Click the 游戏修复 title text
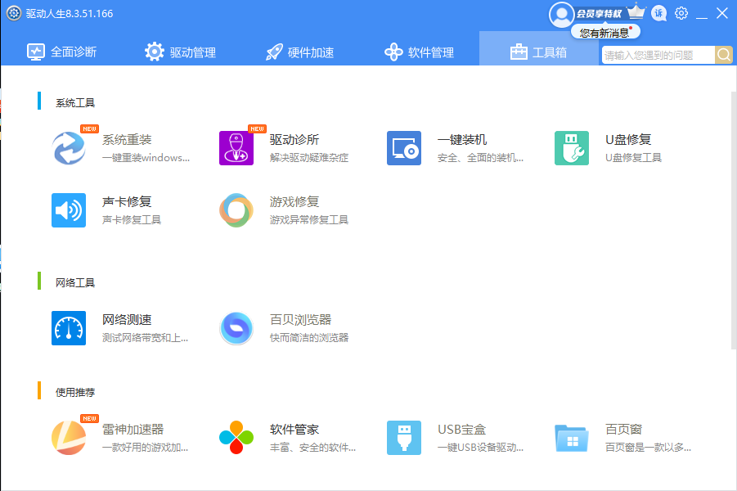The height and width of the screenshot is (491, 737). point(294,202)
